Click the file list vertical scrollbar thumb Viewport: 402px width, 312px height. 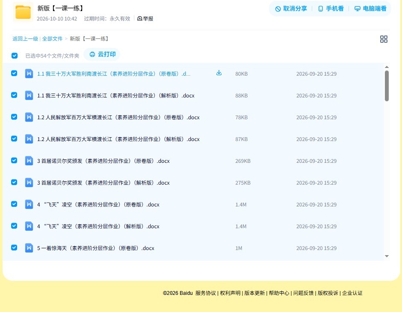point(387,86)
